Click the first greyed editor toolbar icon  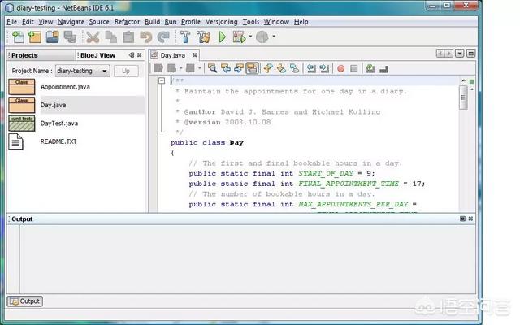click(x=158, y=68)
